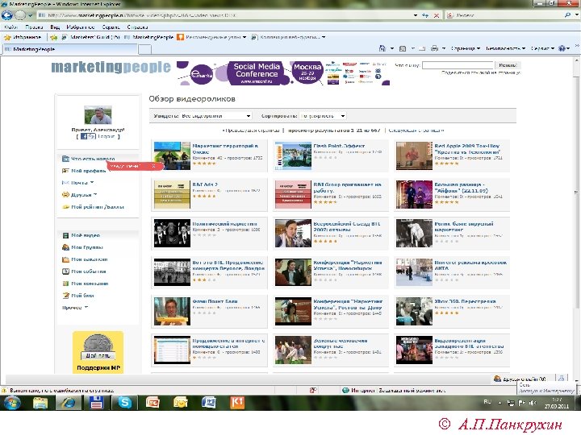Open the black-and-white 'Политический маркетинг' video thumbnail
Viewport: 581px width, 435px height.
point(172,233)
